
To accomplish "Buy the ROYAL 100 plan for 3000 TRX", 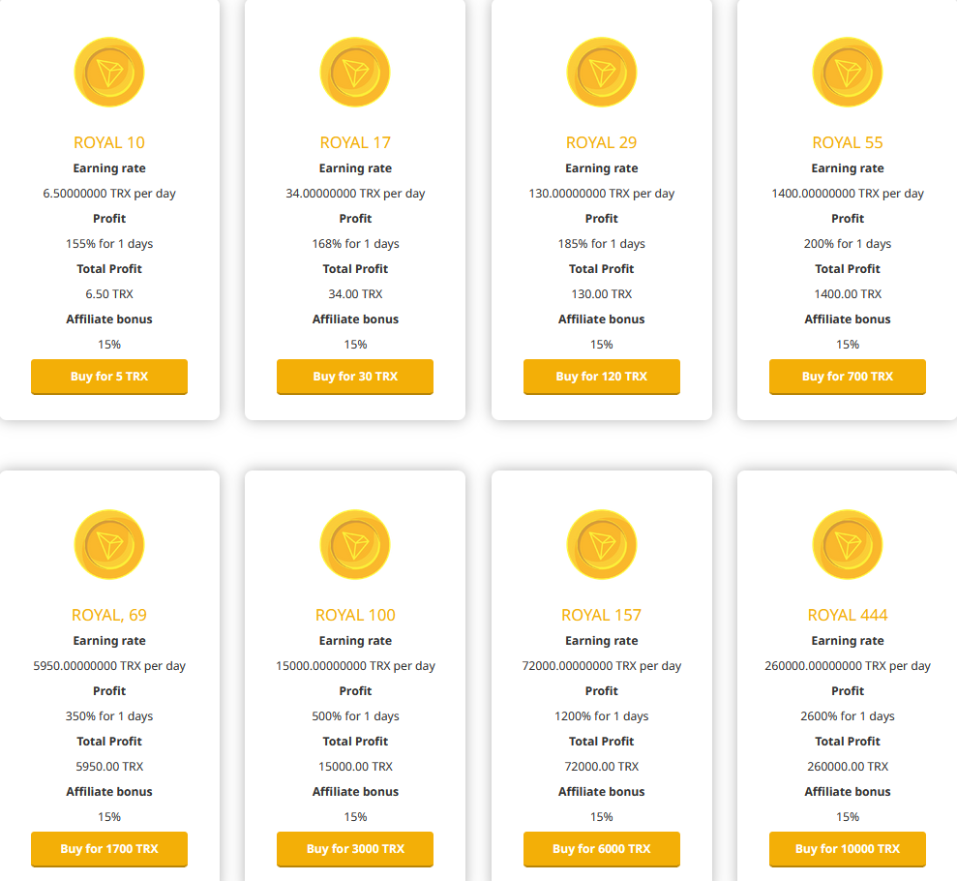I will tap(355, 849).
